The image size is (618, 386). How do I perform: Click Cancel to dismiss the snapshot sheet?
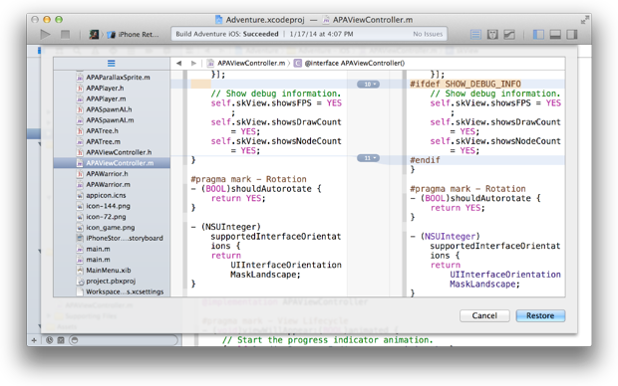pos(484,315)
